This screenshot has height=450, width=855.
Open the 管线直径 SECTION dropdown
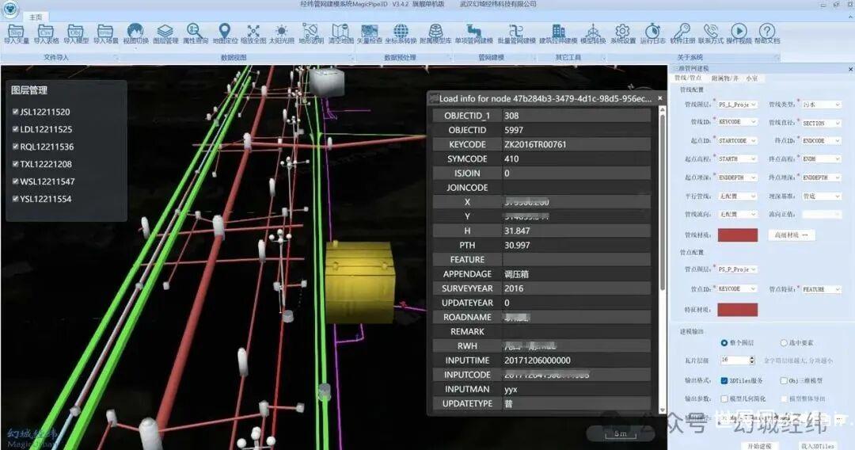point(838,124)
